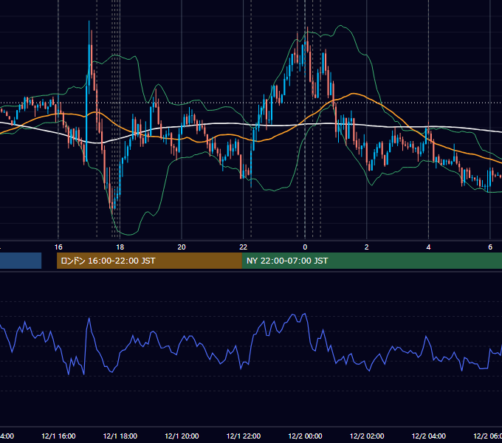Click the 6 hour label on upper axis
The width and height of the screenshot is (502, 443).
click(x=490, y=247)
